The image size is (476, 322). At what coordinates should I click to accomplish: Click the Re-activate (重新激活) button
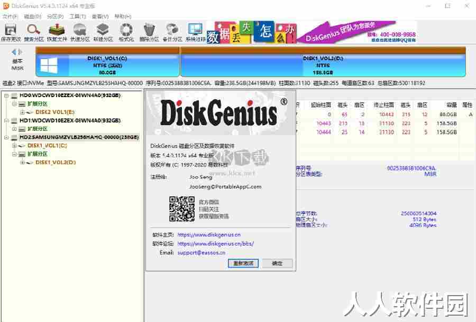pyautogui.click(x=243, y=263)
